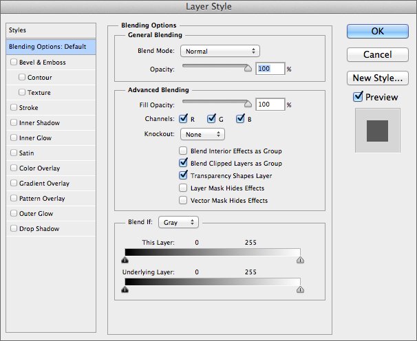
Task: Open the Blend If Gray dropdown
Action: 178,222
